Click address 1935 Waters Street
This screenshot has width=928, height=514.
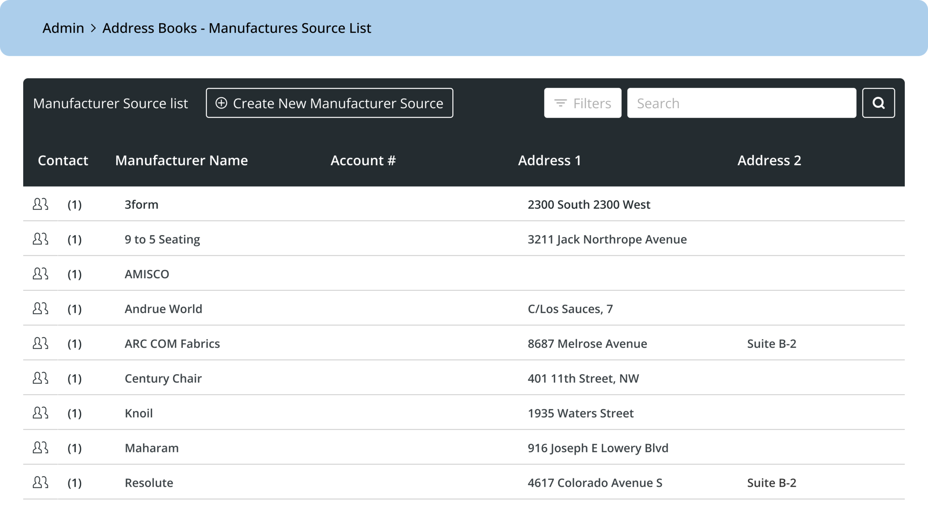pyautogui.click(x=580, y=413)
